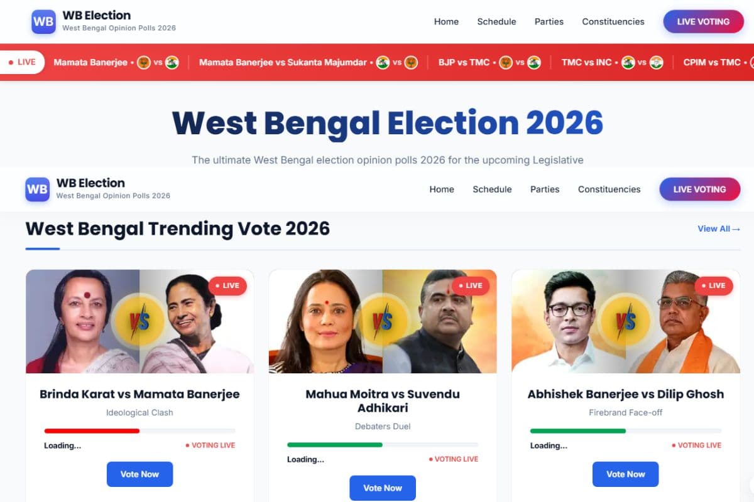
Task: Open the Constituencies navigation item
Action: (609, 189)
